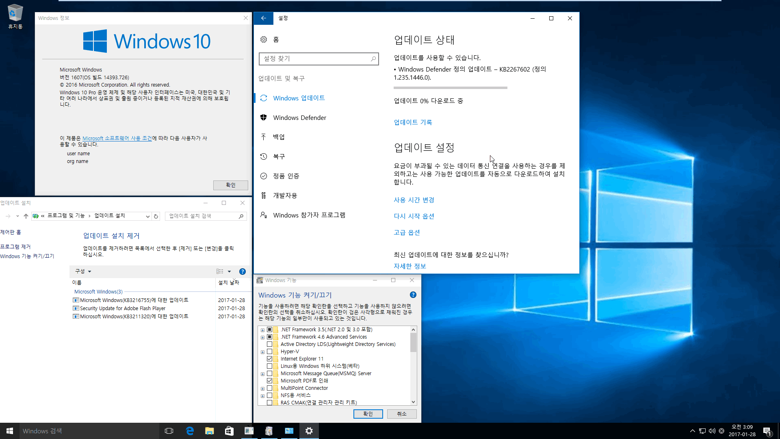Open help in Installed Updates window

tap(243, 272)
